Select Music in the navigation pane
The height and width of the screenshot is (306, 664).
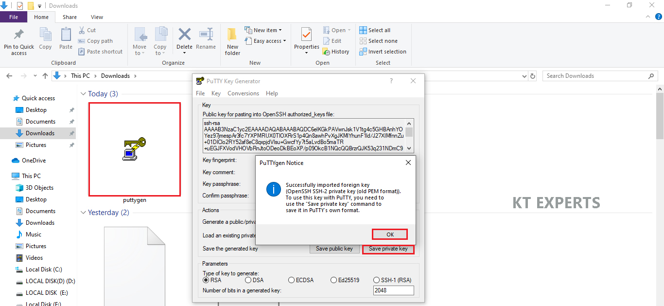pyautogui.click(x=28, y=234)
